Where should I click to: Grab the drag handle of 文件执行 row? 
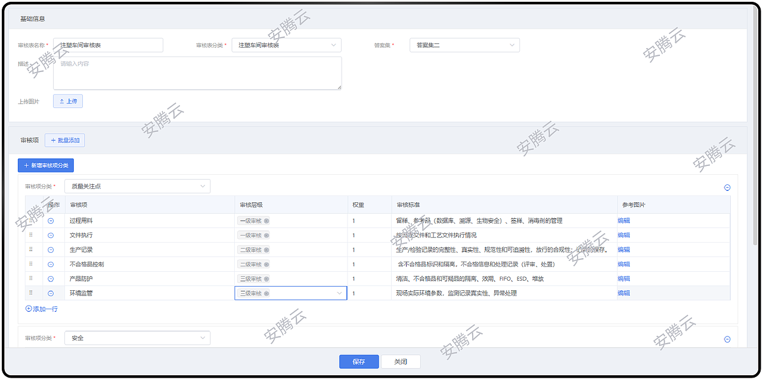(31, 235)
